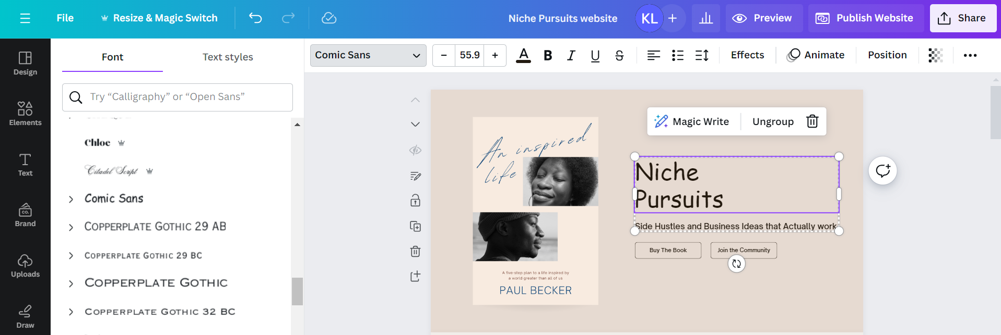Select the Citadel Script font

pos(111,171)
